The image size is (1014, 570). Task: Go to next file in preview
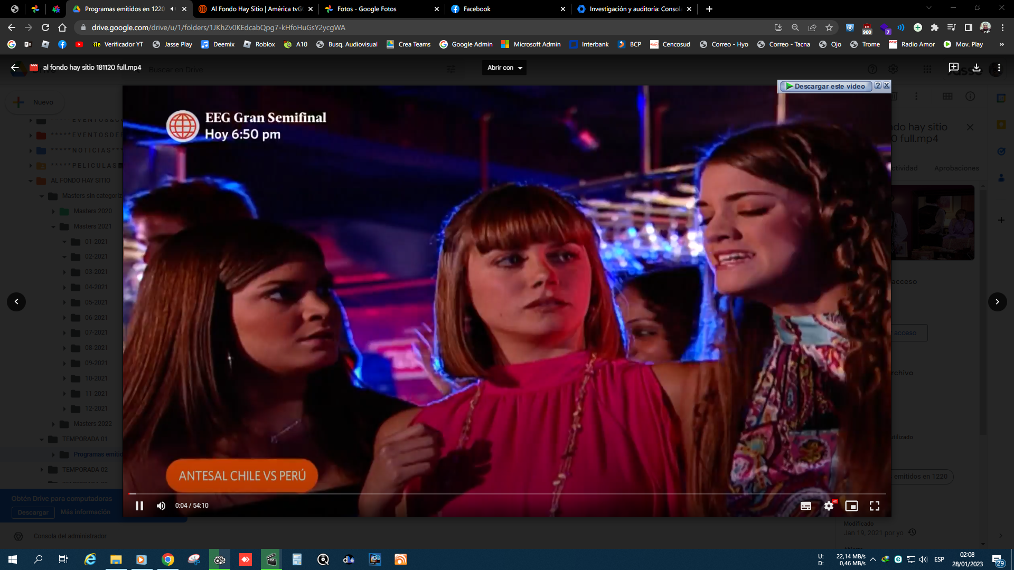[x=997, y=302]
